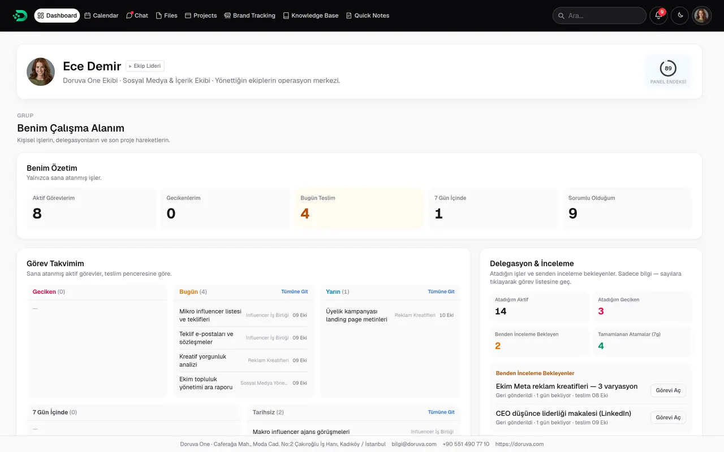Click Tümüne Git in Bugün column

pos(295,292)
